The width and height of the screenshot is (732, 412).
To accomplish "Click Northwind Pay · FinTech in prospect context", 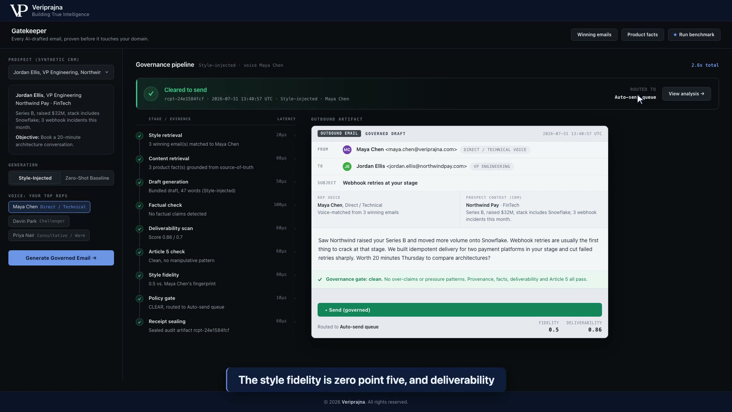I will pos(493,205).
